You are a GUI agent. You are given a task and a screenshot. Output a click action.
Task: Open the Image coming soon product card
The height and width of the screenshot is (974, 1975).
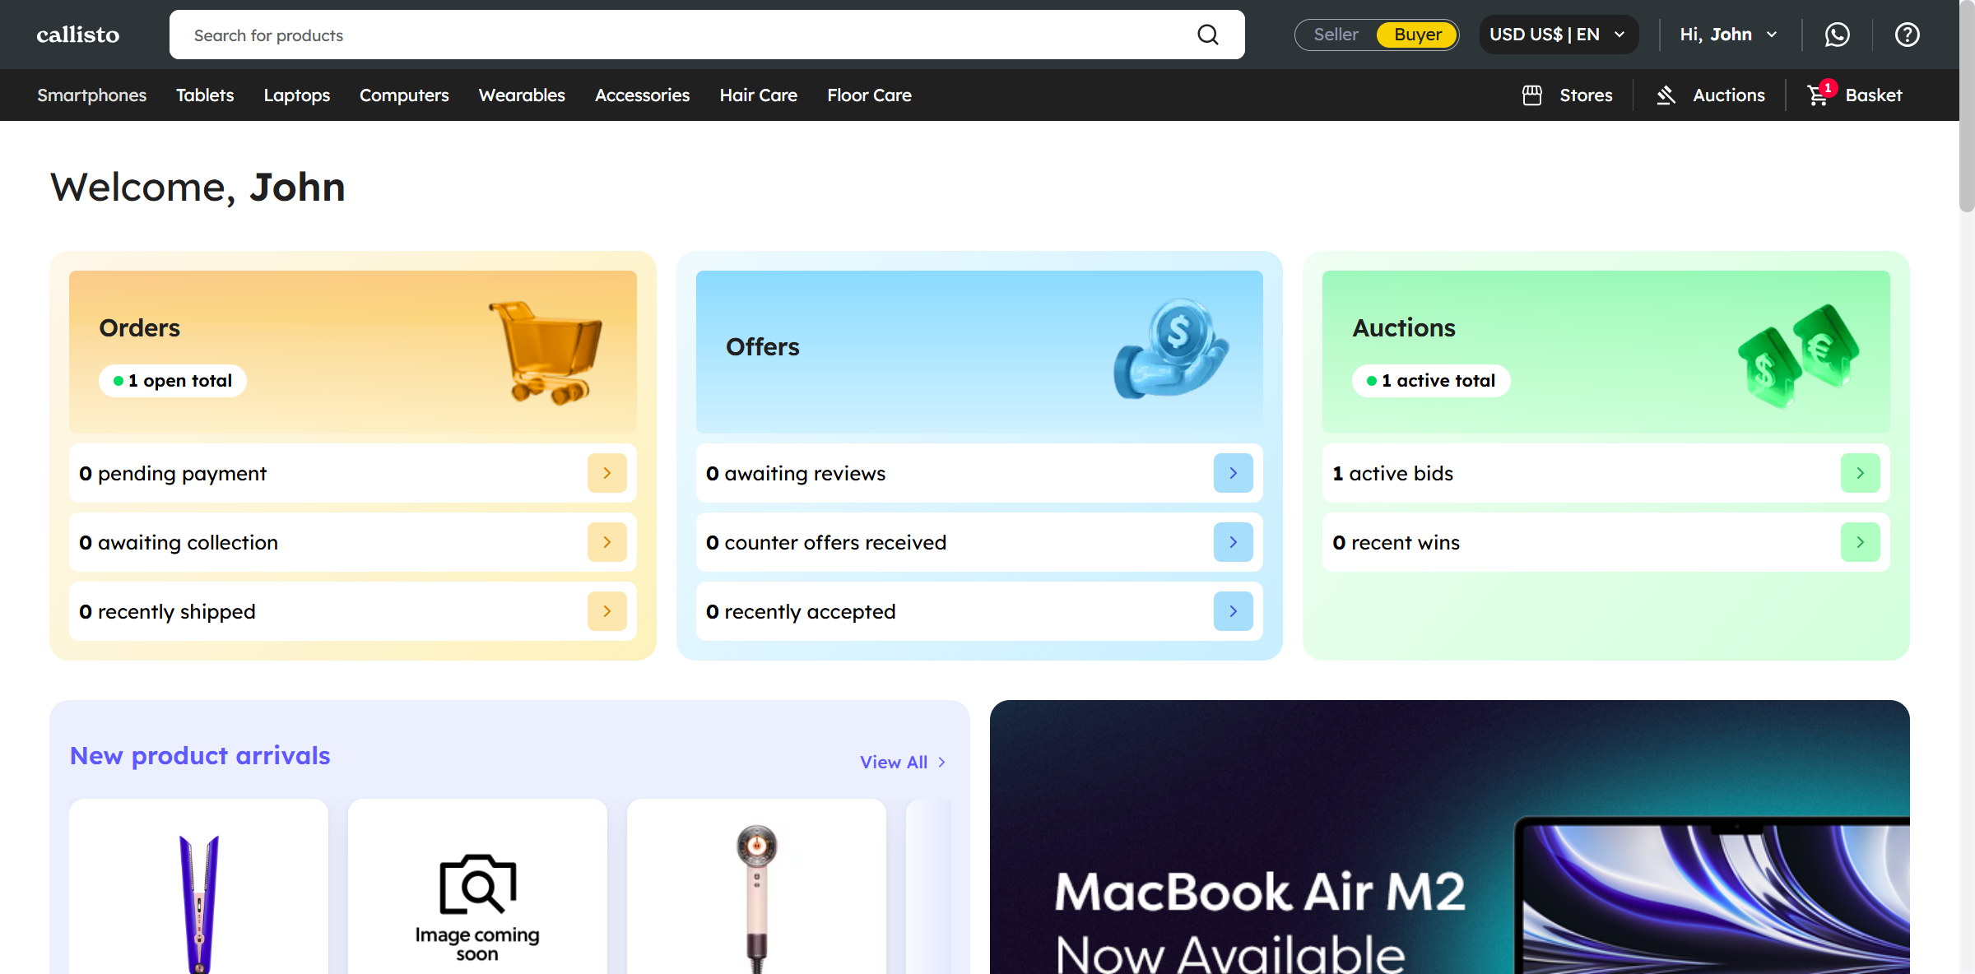(x=477, y=887)
